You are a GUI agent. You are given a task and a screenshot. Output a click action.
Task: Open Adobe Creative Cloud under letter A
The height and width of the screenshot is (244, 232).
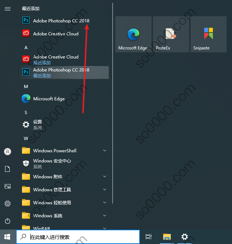pos(65,60)
